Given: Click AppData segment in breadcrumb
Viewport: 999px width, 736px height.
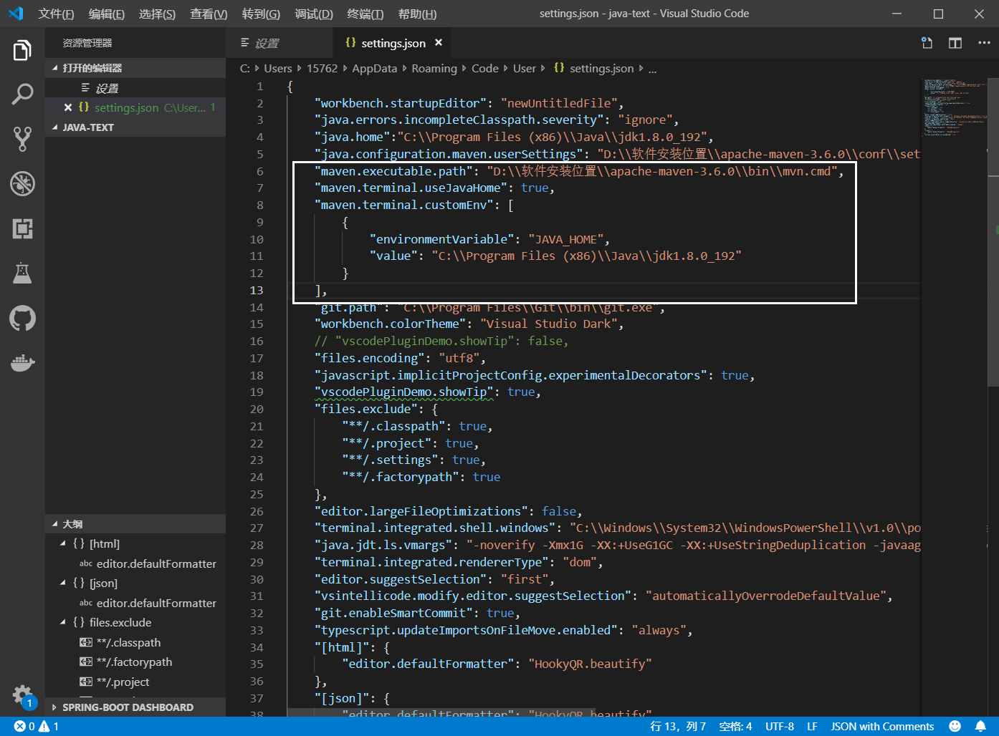Looking at the screenshot, I should click(x=374, y=68).
